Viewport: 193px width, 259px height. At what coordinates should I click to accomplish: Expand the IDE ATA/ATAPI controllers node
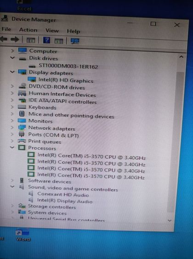[x=12, y=100]
